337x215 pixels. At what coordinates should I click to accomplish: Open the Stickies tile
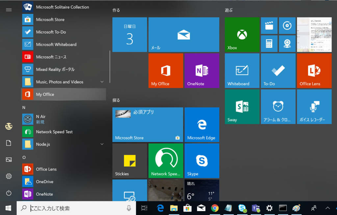(x=130, y=161)
